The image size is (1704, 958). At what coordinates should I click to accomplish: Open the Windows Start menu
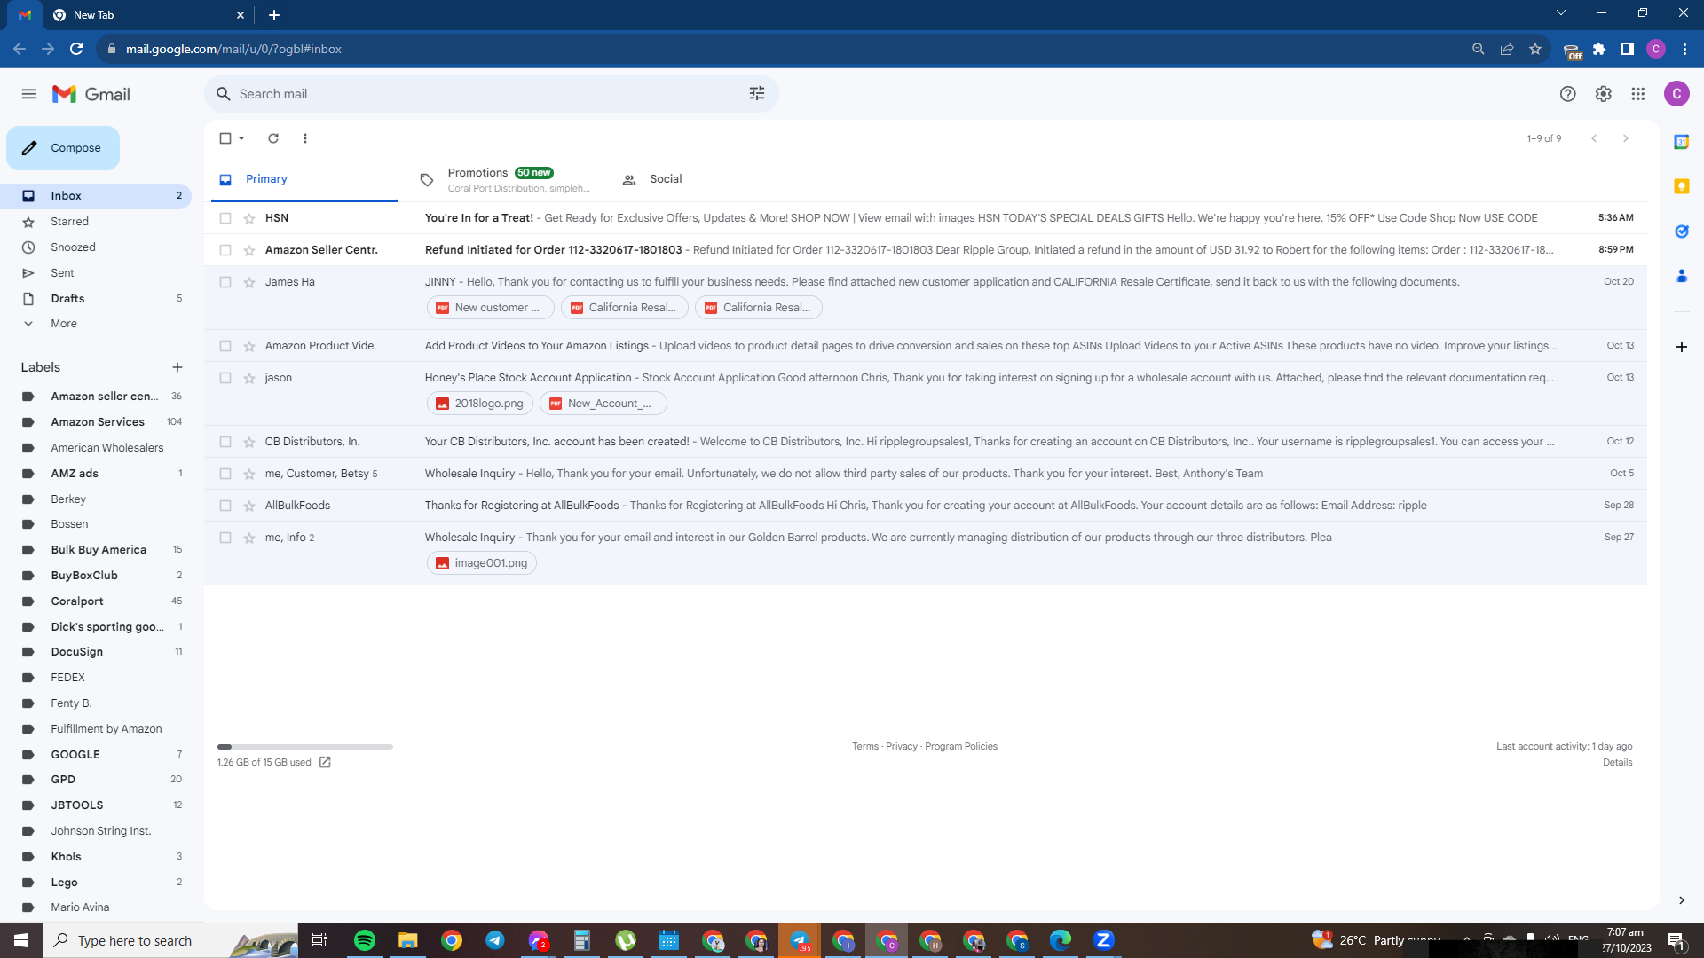point(21,940)
